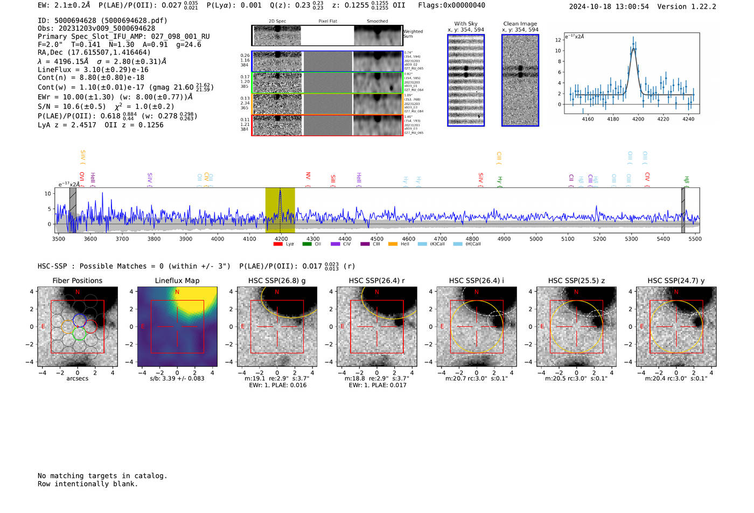Select the red-bordered fiber spectrum row
This screenshot has height=513, width=754.
coord(327,125)
